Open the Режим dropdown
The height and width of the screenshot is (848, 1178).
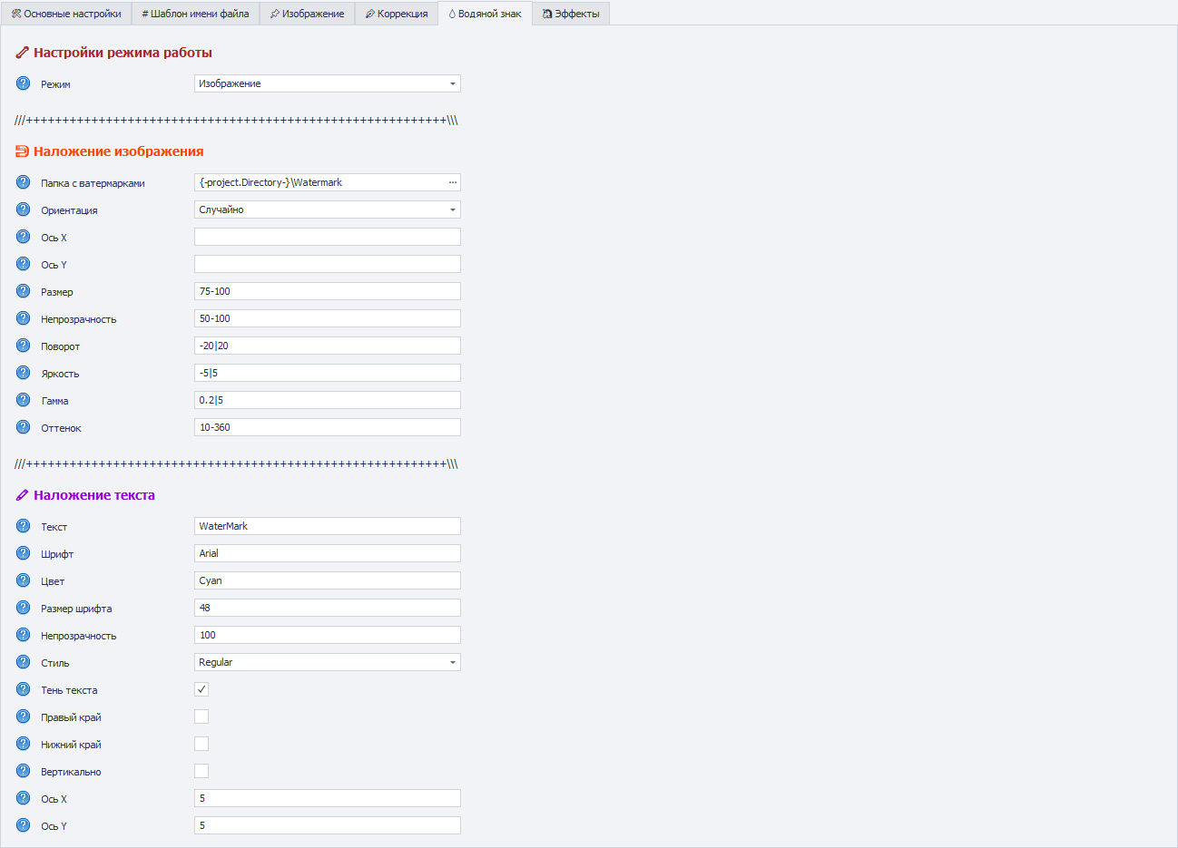click(328, 83)
